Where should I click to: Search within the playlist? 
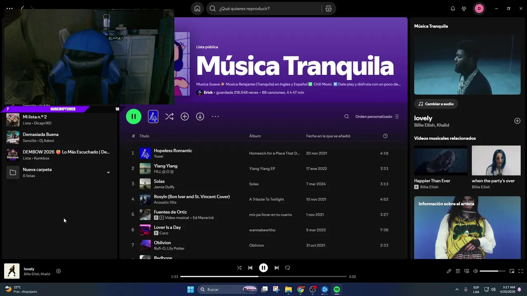pos(347,117)
